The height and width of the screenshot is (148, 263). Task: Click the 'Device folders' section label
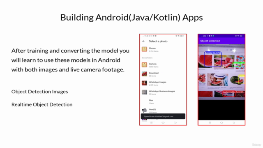147,58
